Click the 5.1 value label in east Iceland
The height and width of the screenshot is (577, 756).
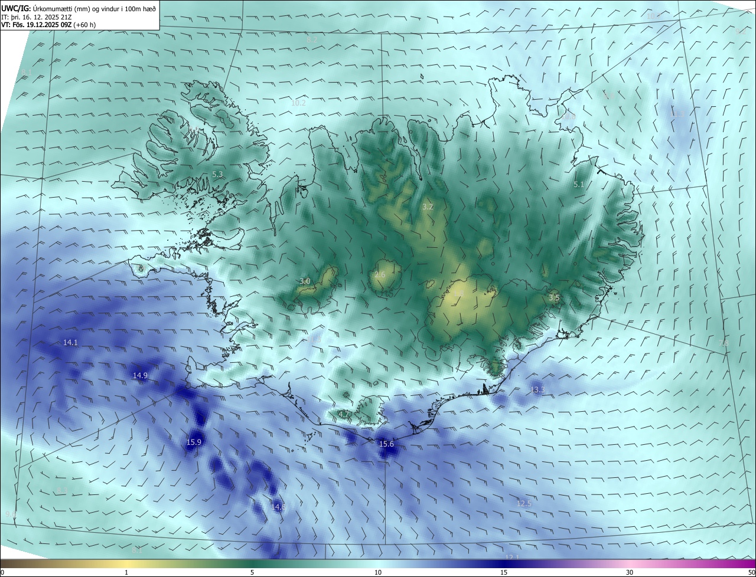pyautogui.click(x=579, y=184)
